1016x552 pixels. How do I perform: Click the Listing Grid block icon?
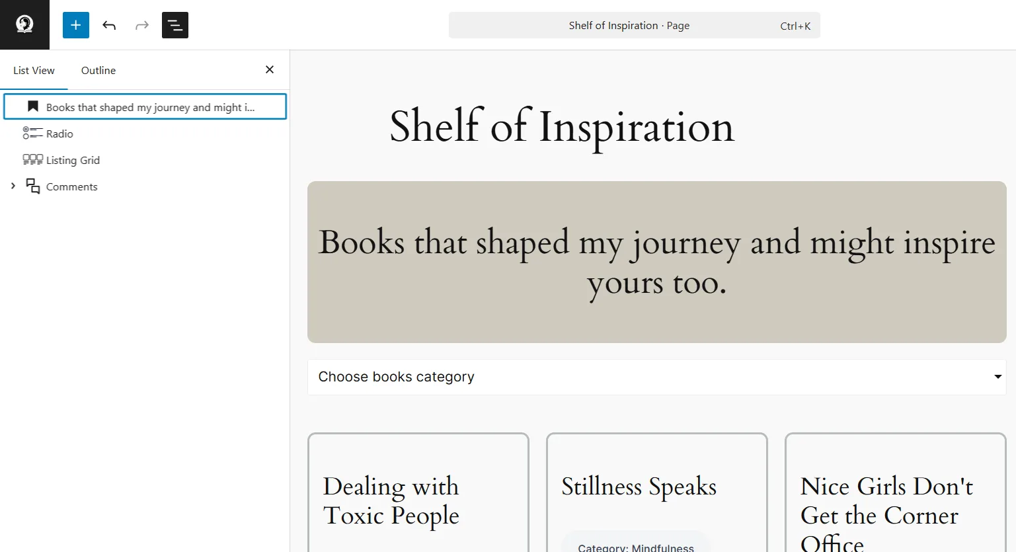32,159
